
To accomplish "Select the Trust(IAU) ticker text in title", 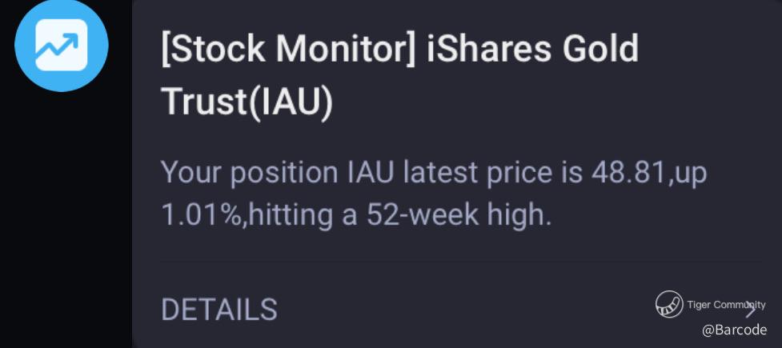I will (246, 103).
